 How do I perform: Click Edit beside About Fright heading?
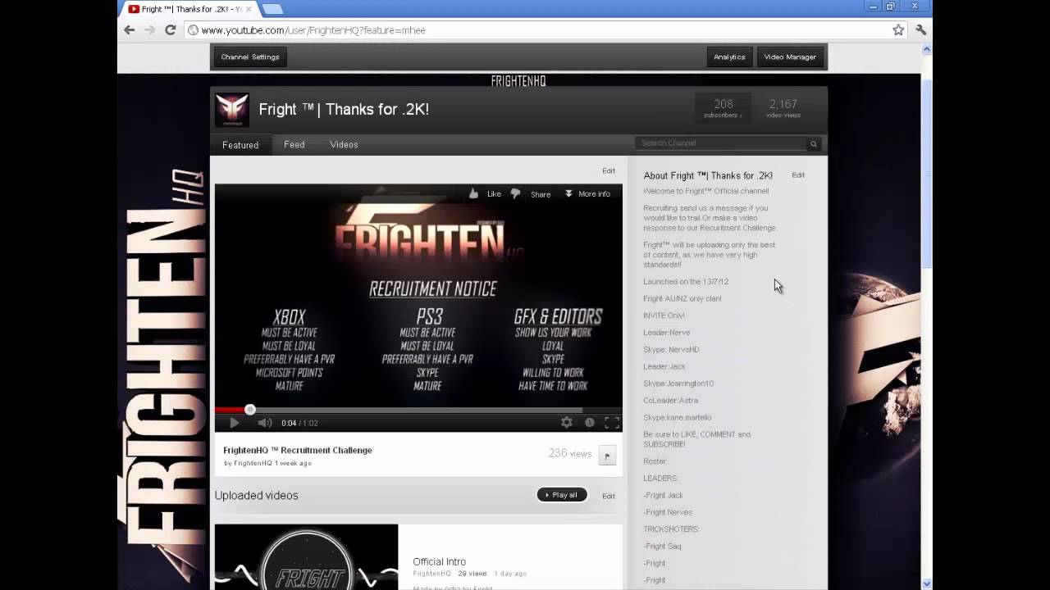click(x=798, y=175)
